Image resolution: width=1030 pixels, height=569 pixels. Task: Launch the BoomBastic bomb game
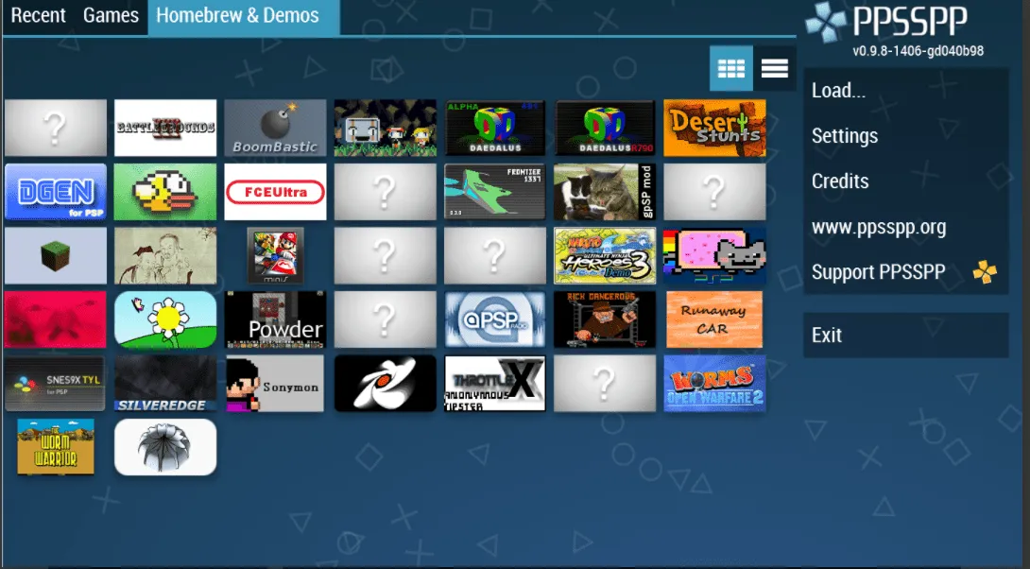point(275,128)
